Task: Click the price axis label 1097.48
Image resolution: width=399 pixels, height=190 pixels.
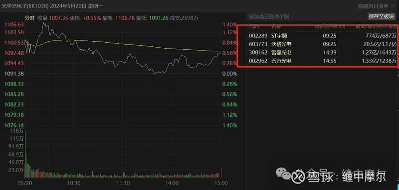Action: point(13,53)
